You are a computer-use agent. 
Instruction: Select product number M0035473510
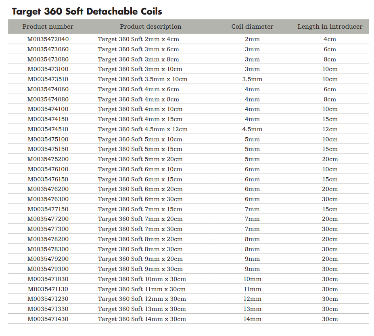(48, 79)
